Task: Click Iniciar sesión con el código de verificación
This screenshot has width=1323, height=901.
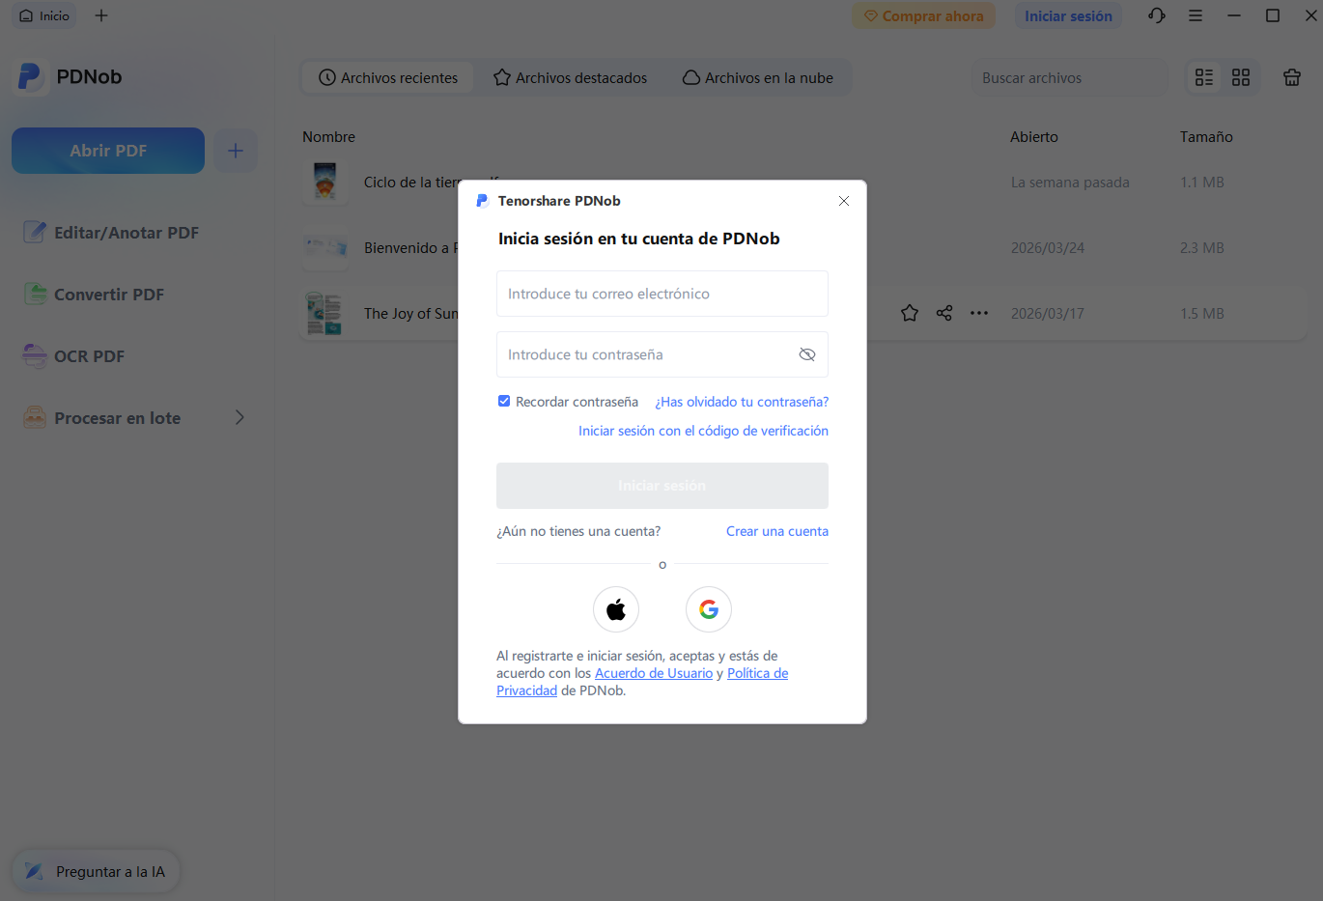Action: coord(703,431)
